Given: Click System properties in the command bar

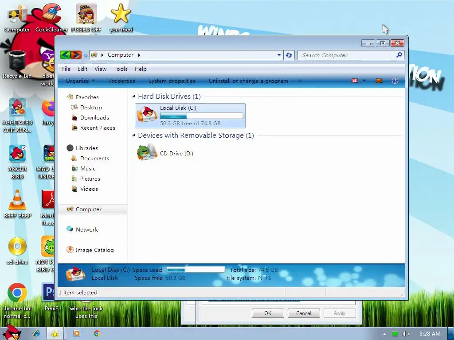Looking at the screenshot, I should coord(172,81).
